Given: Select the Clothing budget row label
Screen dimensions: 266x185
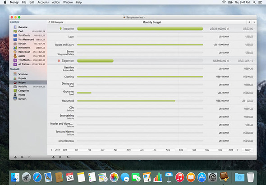Looking at the screenshot, I should (69, 77).
